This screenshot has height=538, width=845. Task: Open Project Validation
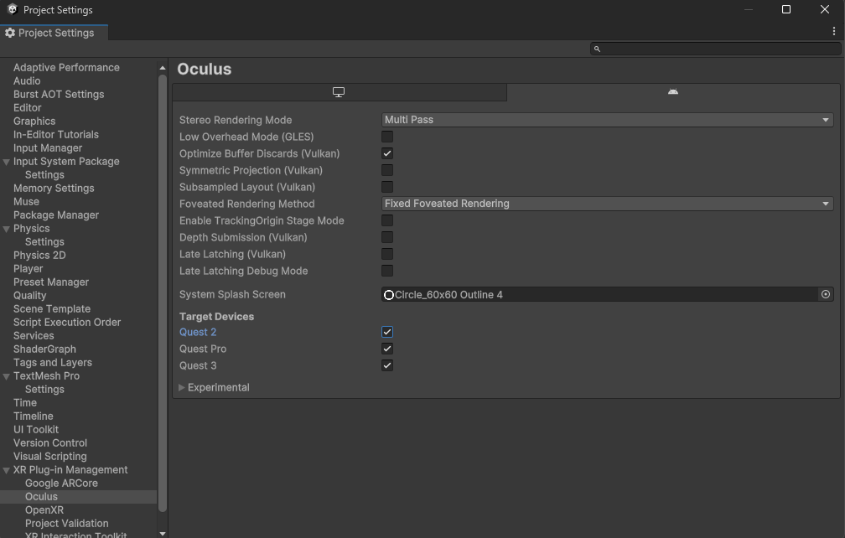click(x=67, y=524)
